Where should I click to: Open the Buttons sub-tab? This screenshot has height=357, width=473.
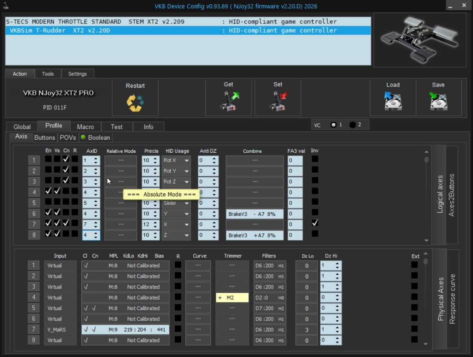click(45, 138)
